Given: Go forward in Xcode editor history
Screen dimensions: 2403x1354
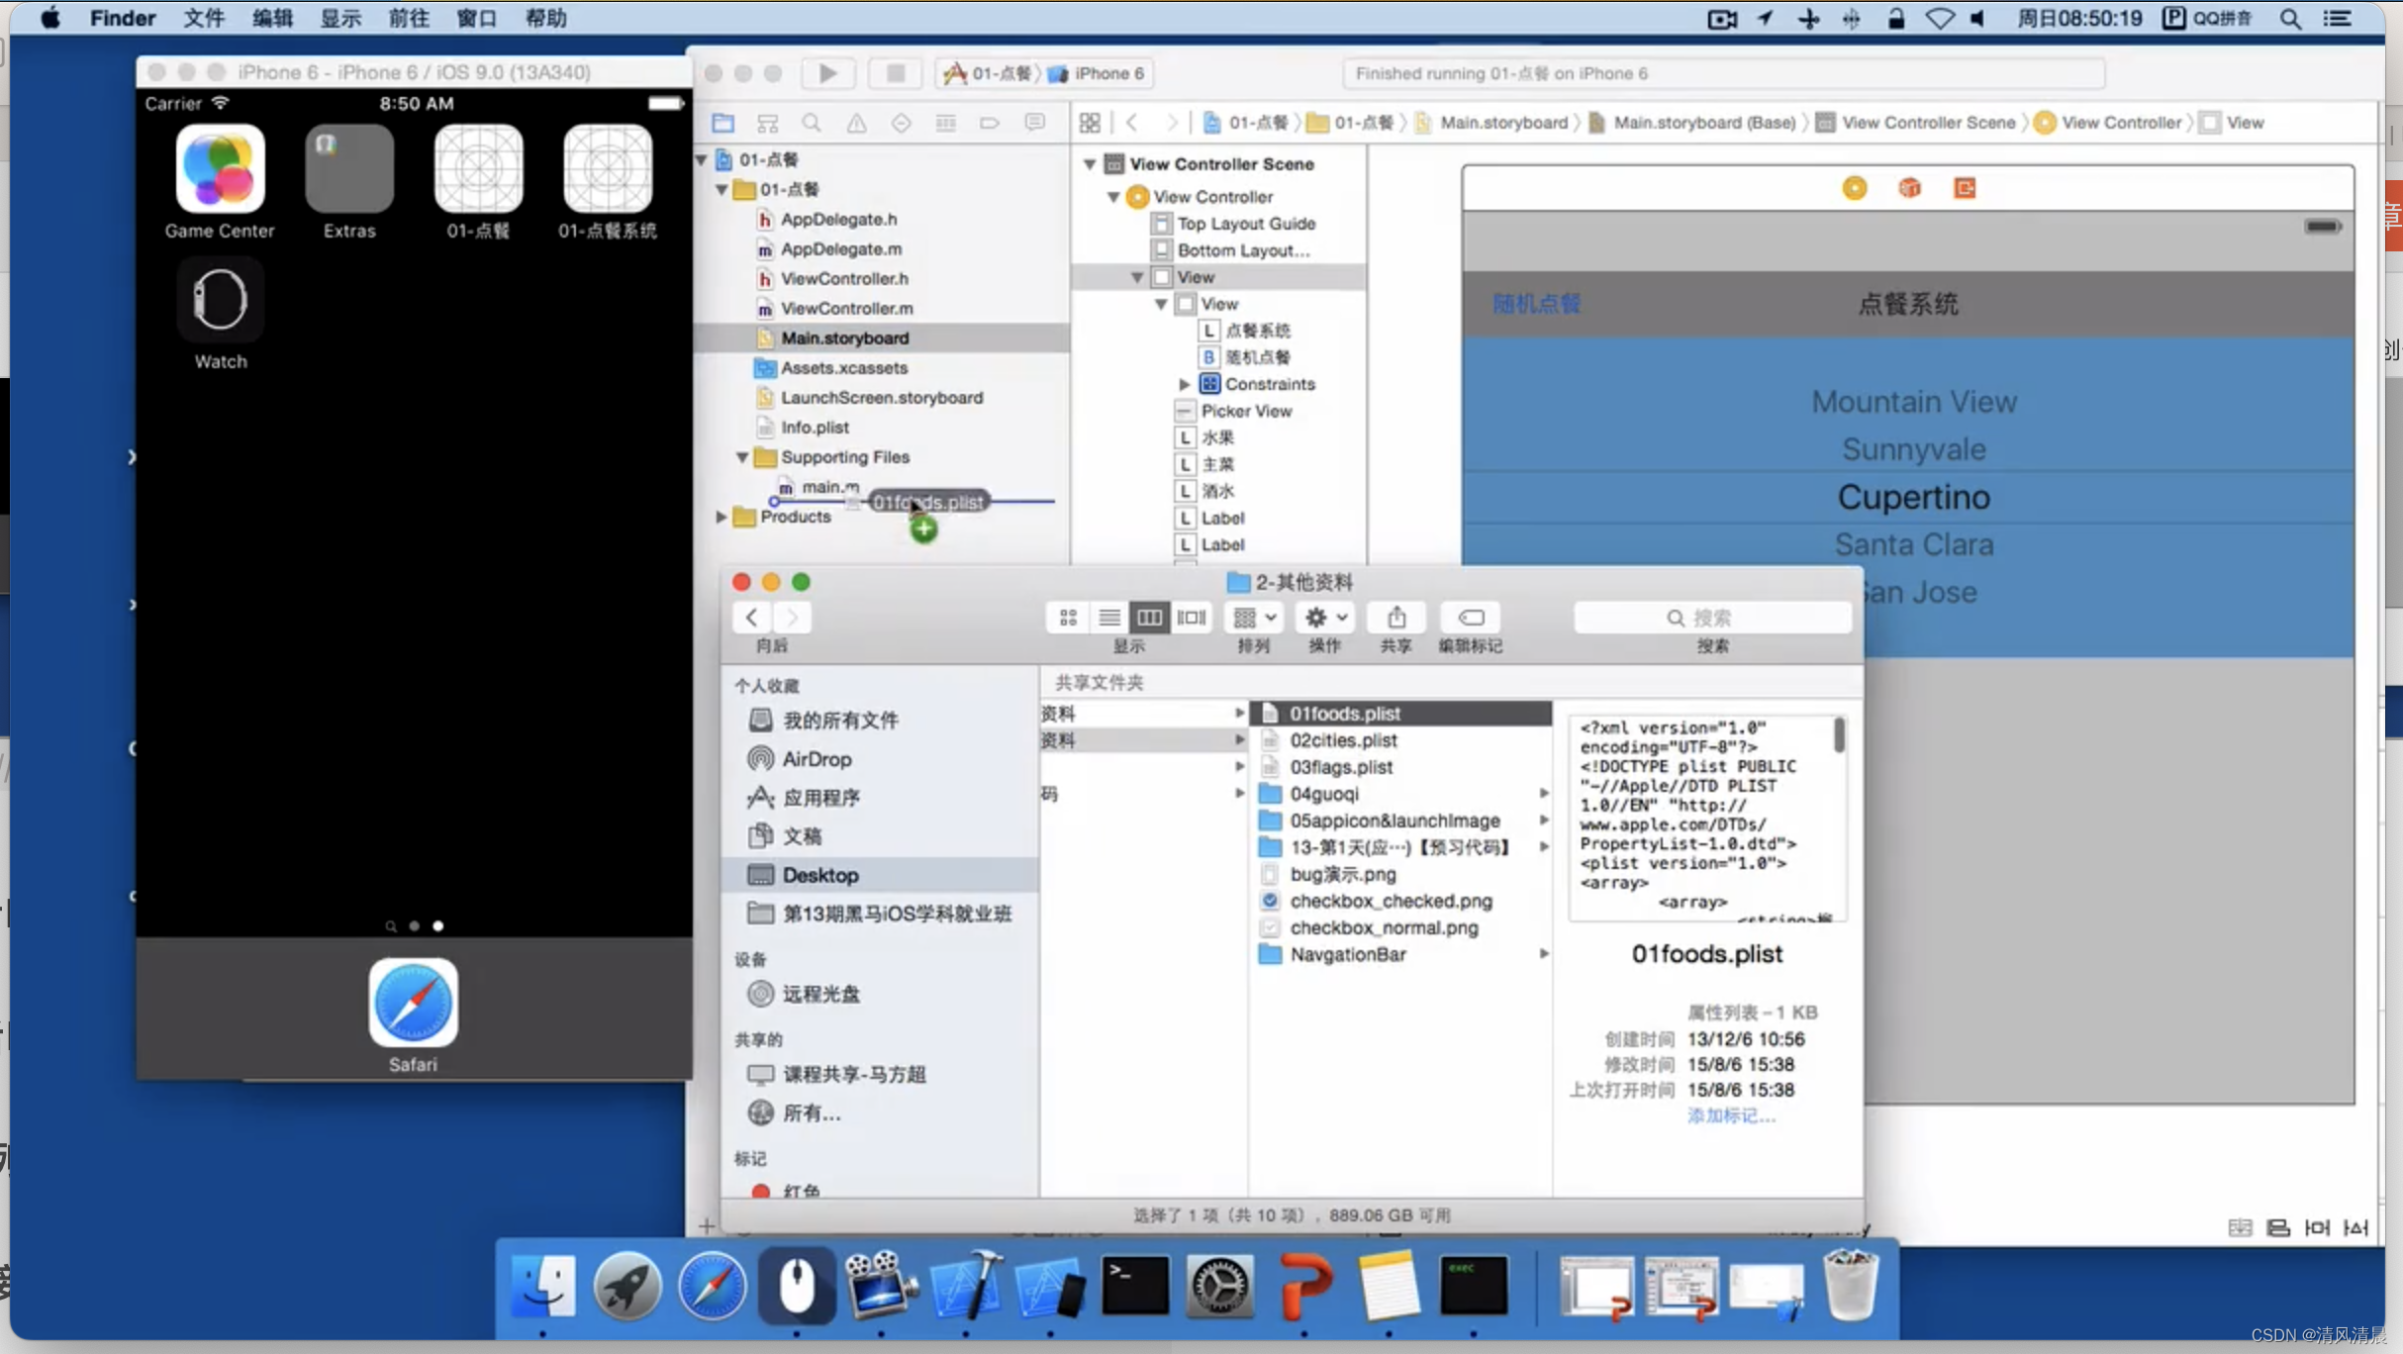Looking at the screenshot, I should coord(1172,123).
